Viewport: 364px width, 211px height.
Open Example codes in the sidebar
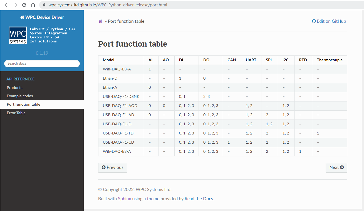42,96
